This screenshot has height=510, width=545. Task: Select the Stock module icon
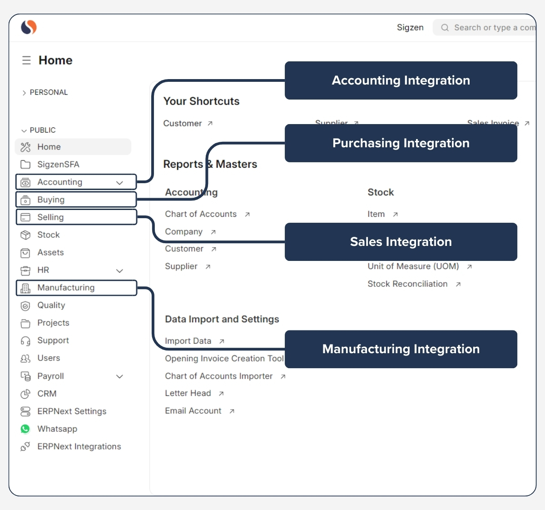[25, 235]
